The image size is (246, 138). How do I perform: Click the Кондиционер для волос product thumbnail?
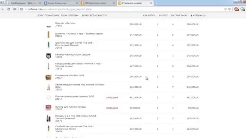(x=48, y=66)
